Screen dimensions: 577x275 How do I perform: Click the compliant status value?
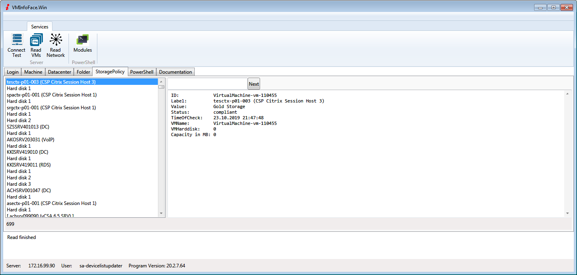coord(225,112)
